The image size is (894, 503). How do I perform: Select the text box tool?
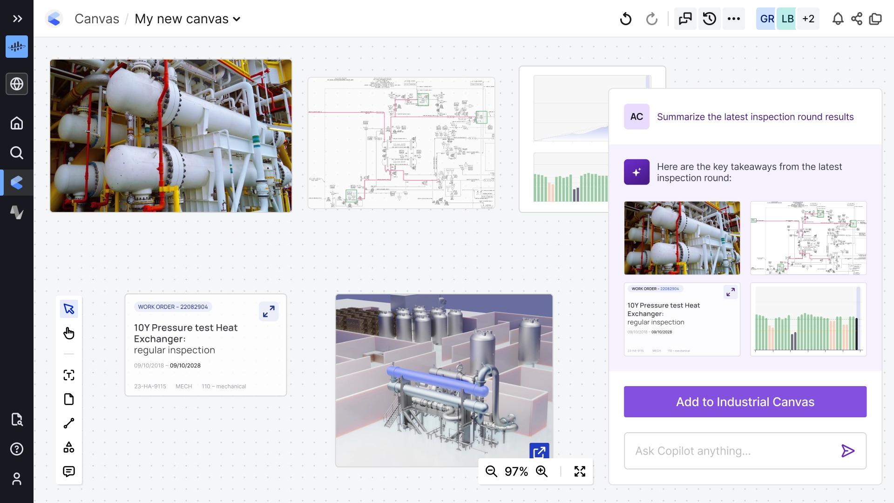(69, 375)
